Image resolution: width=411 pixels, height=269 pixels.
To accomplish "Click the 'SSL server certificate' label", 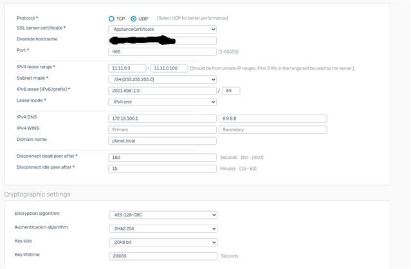I will tap(41, 28).
